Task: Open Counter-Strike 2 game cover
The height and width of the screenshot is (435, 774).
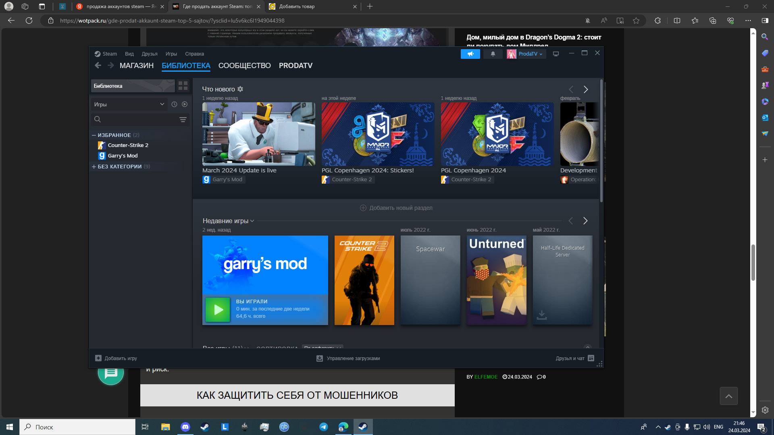Action: [x=364, y=280]
